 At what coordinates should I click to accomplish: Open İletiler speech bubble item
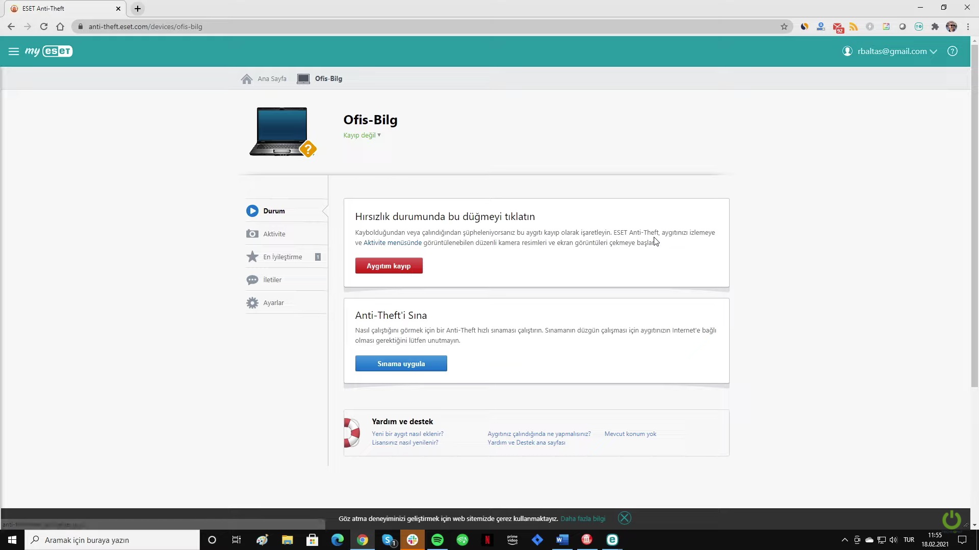click(272, 280)
